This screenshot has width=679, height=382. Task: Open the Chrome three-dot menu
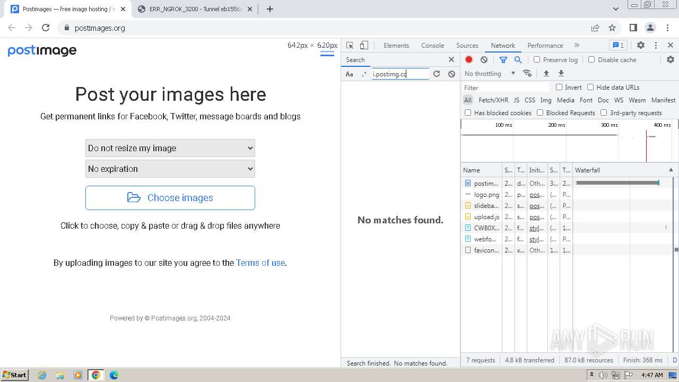pyautogui.click(x=667, y=28)
